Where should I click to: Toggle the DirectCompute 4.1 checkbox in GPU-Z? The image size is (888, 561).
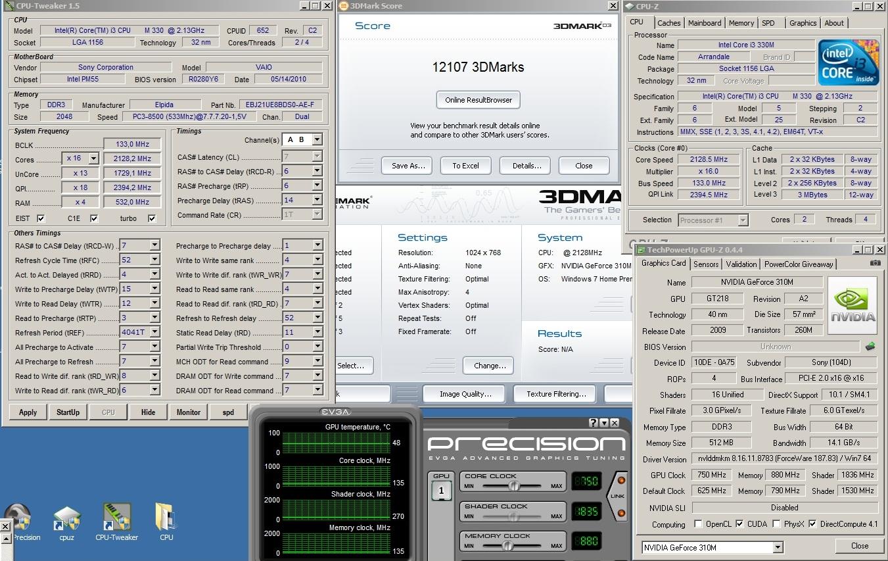point(812,524)
